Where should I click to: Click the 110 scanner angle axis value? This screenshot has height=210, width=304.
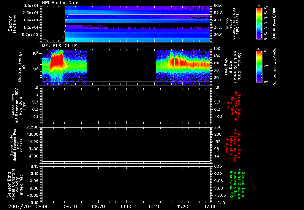[217, 63]
